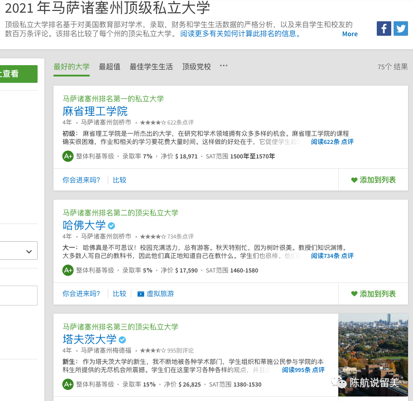413x401 pixels.
Task: Click the Twitter share icon
Action: click(400, 29)
